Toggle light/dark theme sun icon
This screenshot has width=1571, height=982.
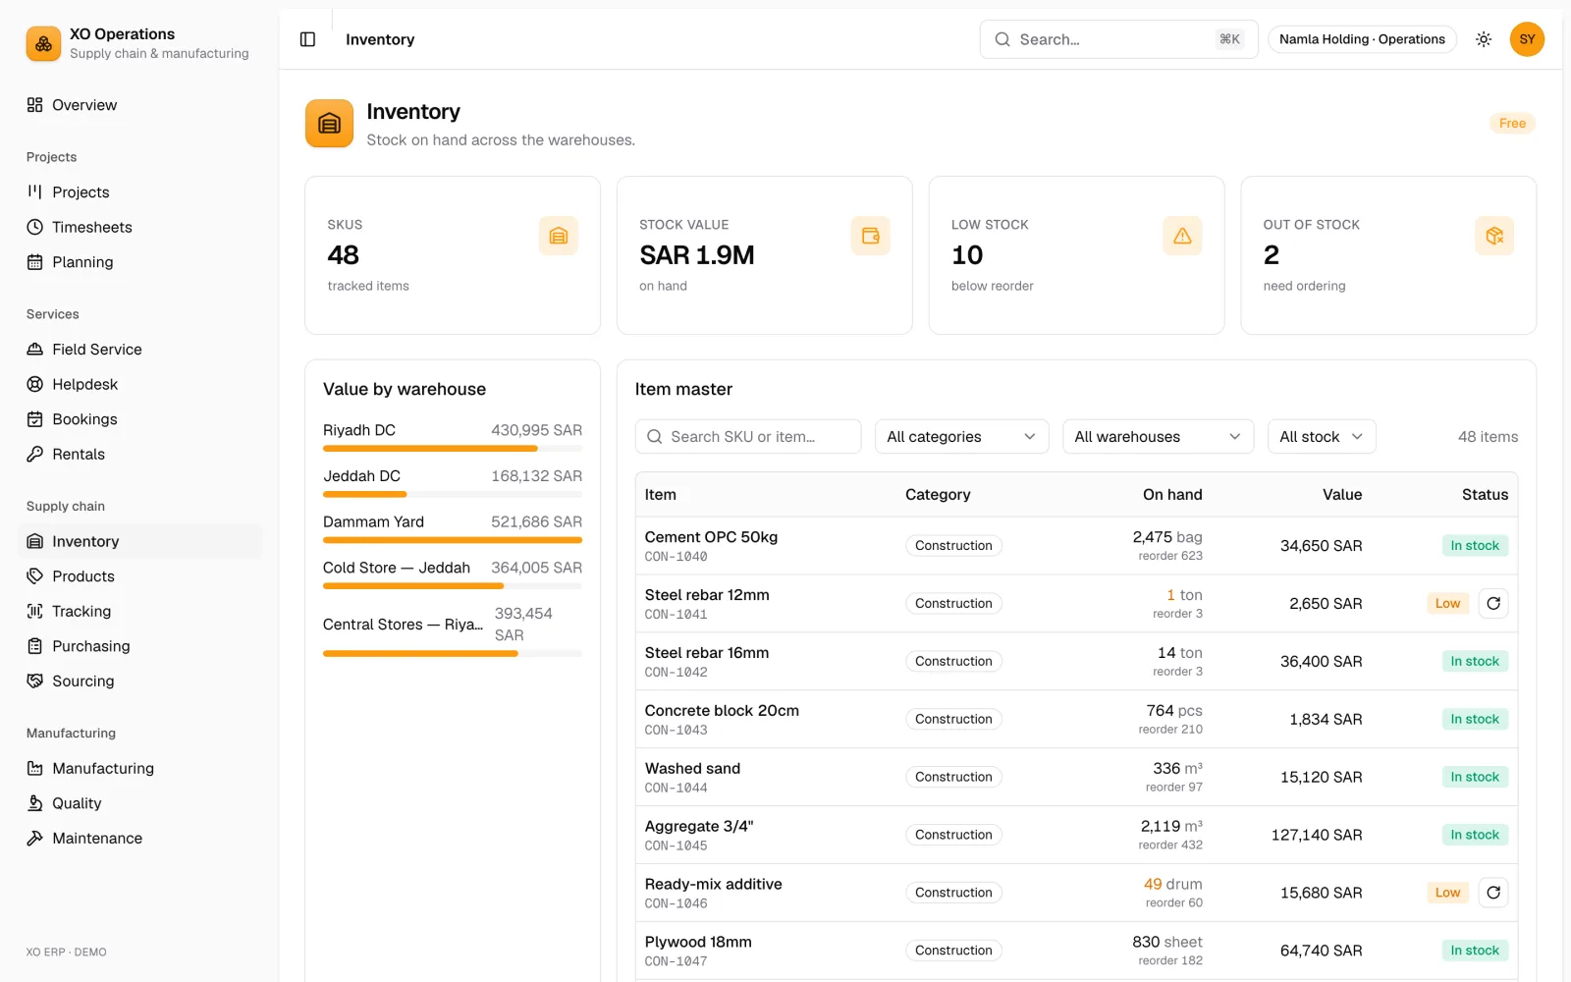click(1484, 39)
